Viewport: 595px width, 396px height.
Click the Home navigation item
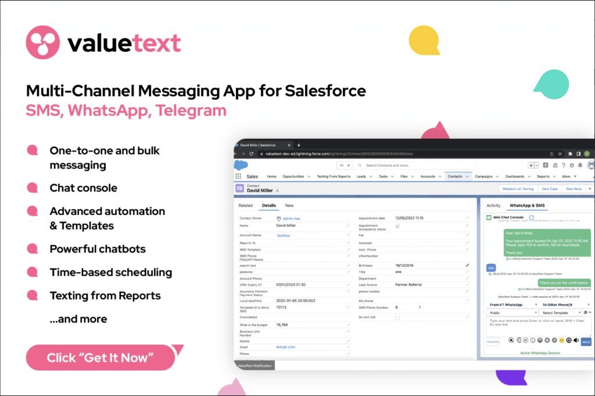pyautogui.click(x=271, y=177)
